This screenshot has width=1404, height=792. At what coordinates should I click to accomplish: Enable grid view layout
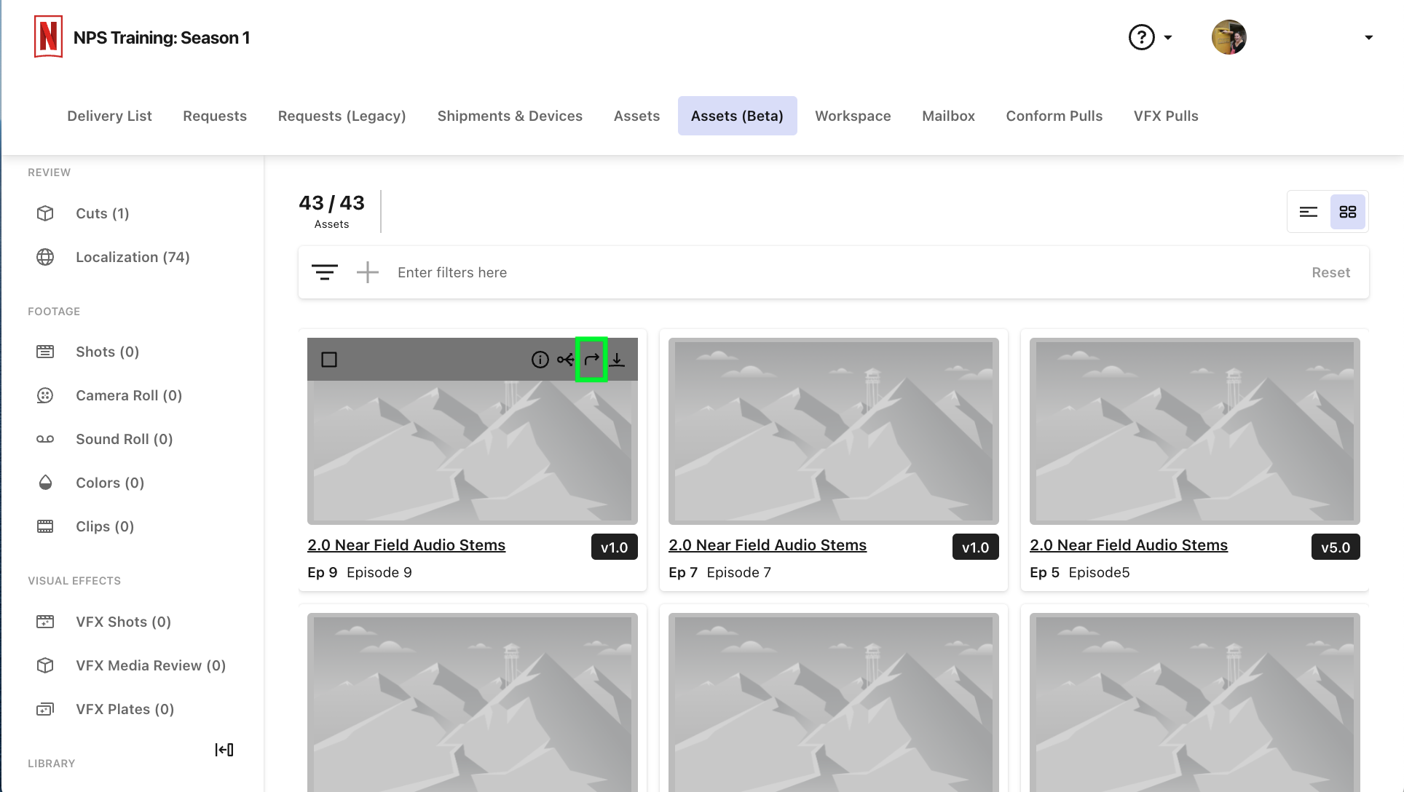[x=1348, y=211]
